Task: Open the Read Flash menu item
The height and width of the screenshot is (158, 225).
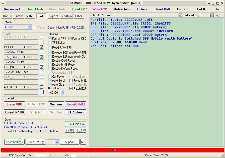Action: pyautogui.click(x=35, y=9)
